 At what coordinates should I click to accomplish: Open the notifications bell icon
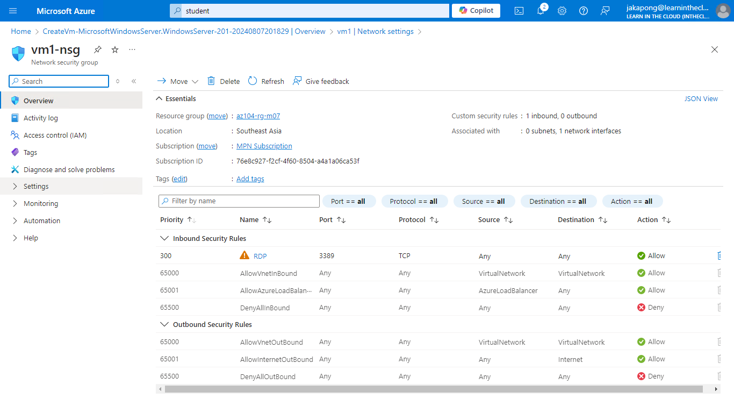click(541, 11)
